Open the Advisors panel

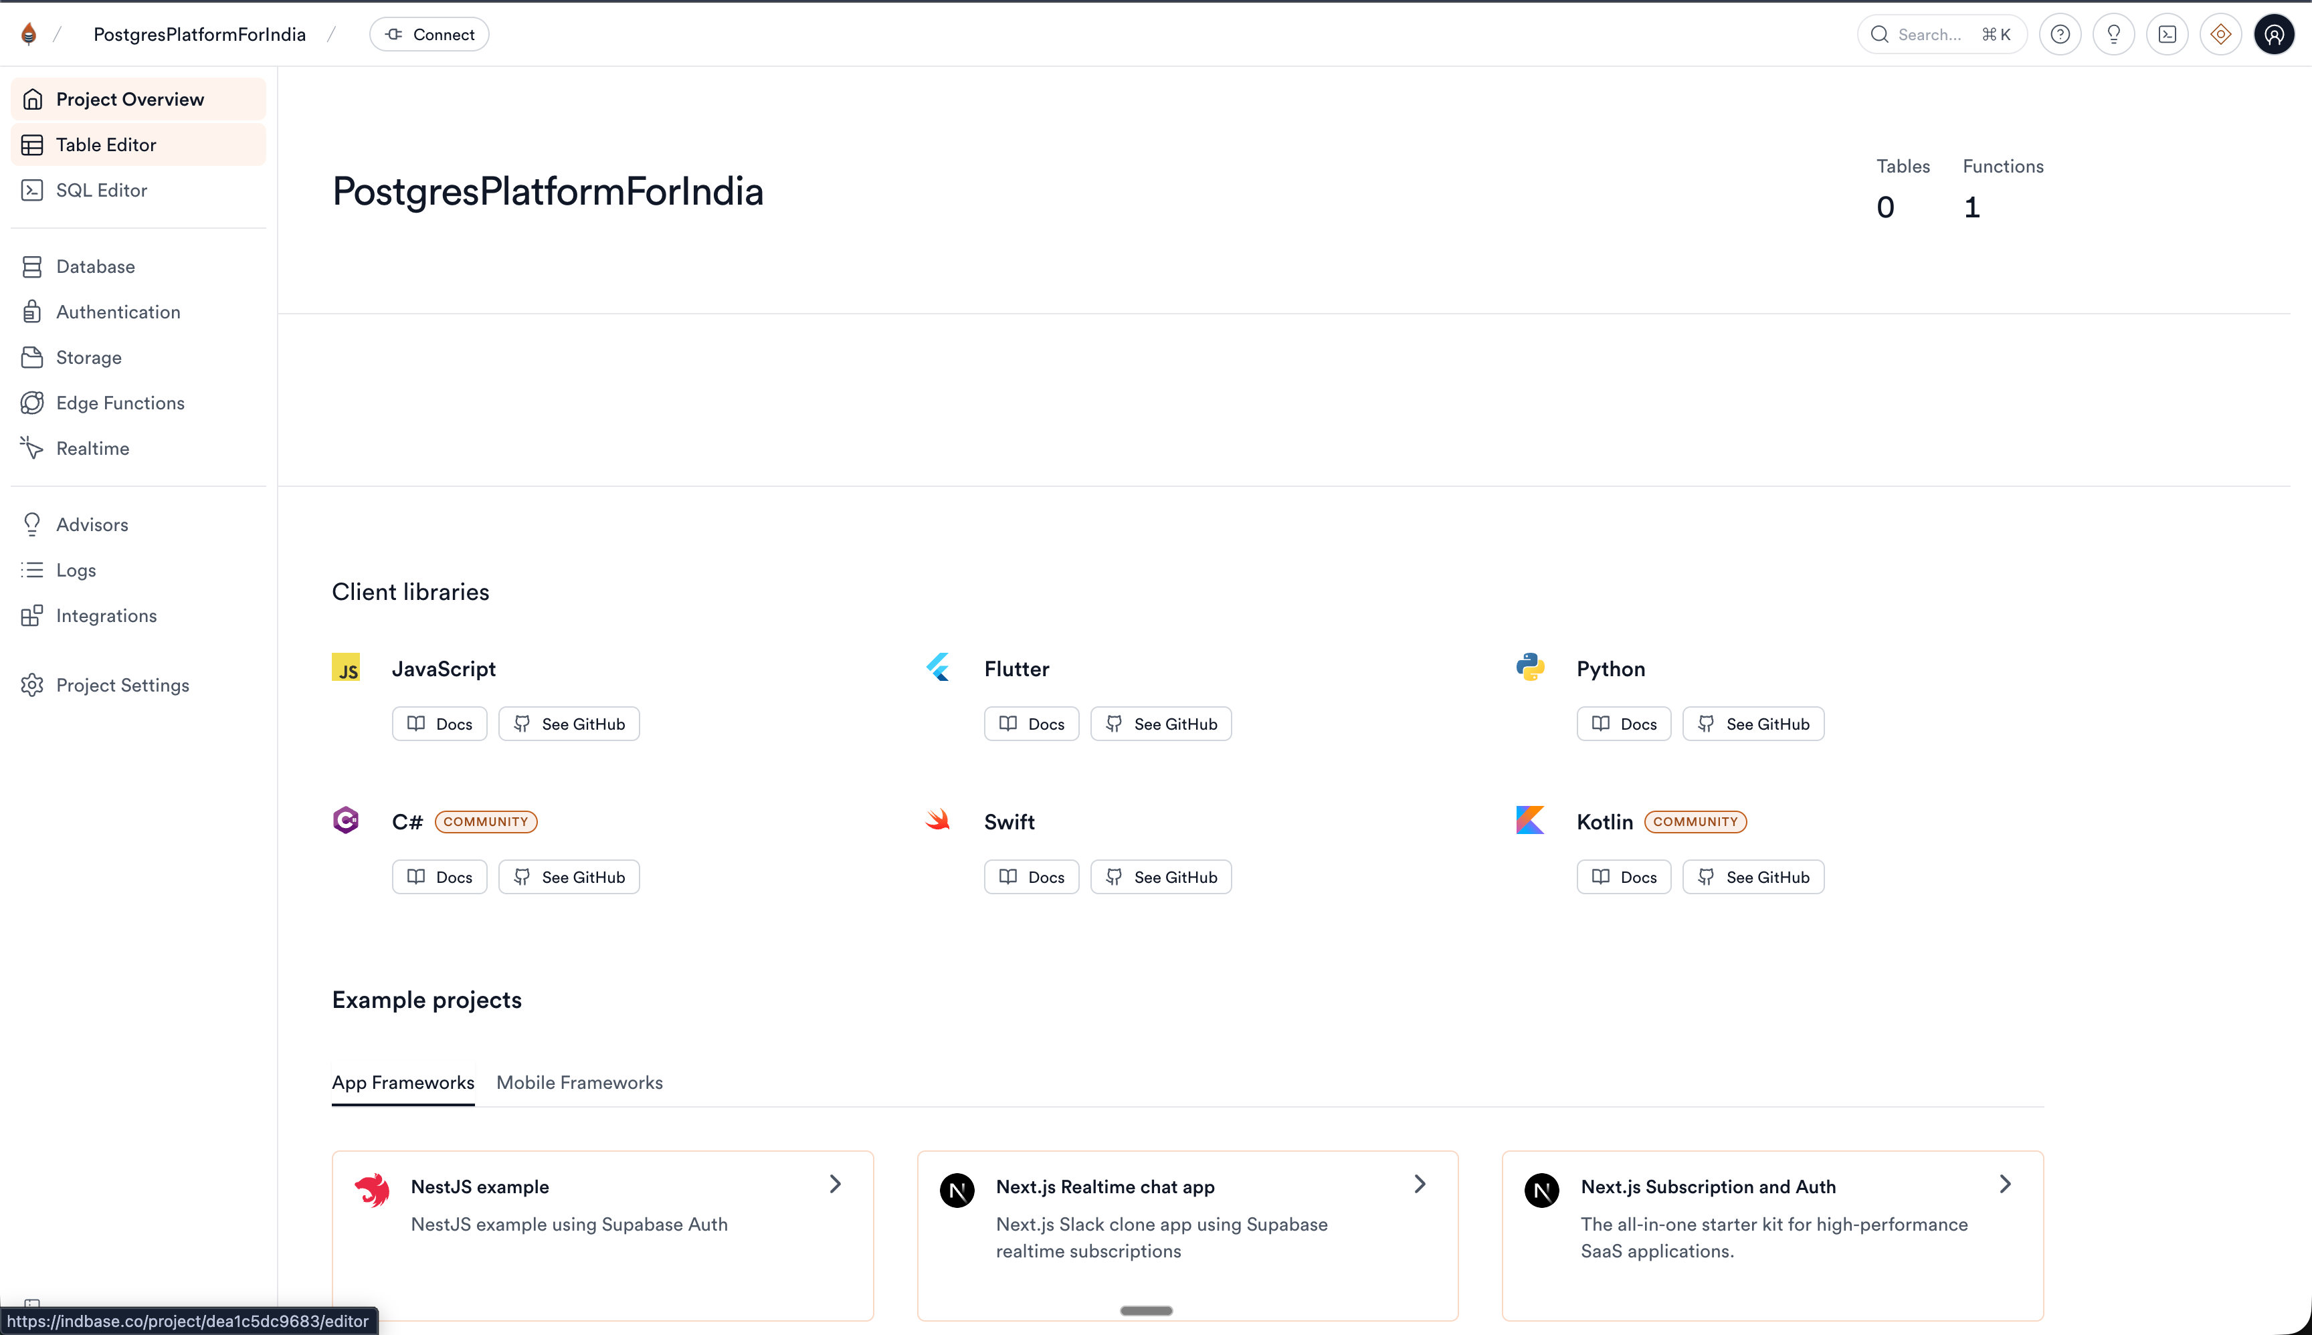coord(92,524)
